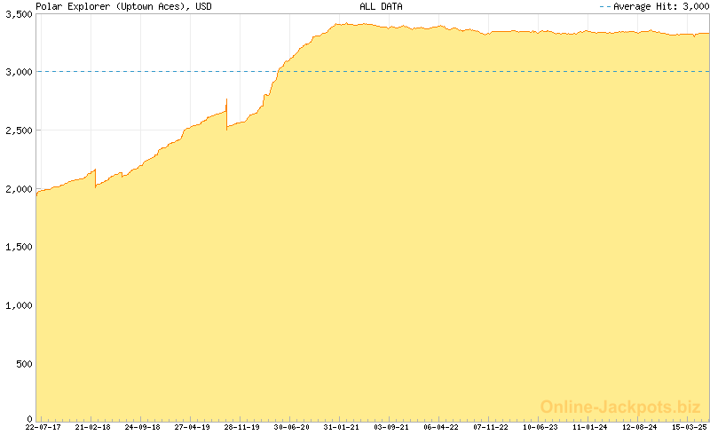710x435 pixels.
Task: Click the jackpot drop near 21-02-18
Action: click(x=95, y=178)
